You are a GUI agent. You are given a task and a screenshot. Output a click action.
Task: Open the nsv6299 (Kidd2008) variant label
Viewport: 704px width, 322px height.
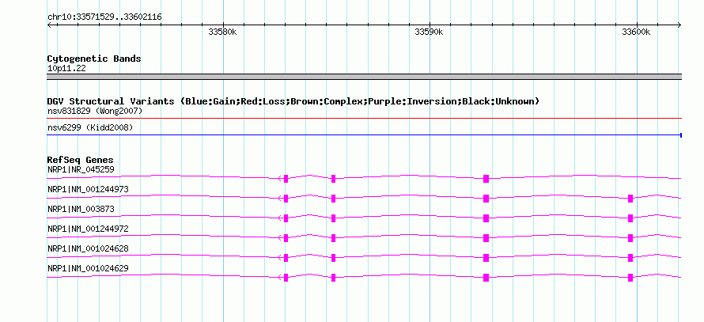pos(90,128)
